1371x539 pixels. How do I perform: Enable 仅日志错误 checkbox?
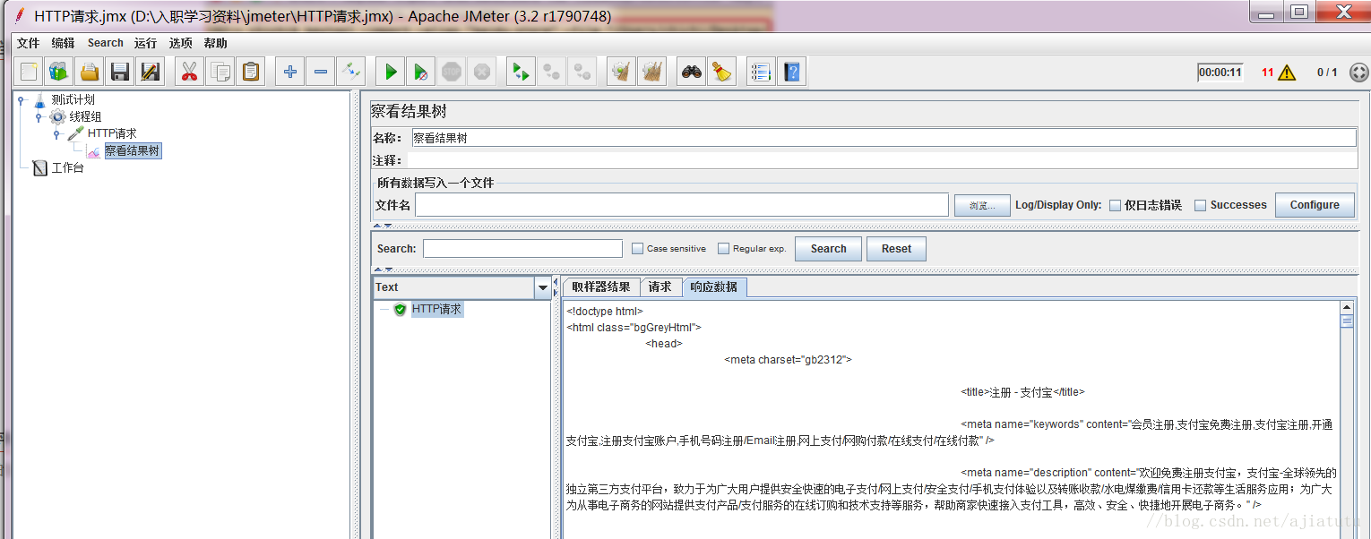pyautogui.click(x=1115, y=205)
